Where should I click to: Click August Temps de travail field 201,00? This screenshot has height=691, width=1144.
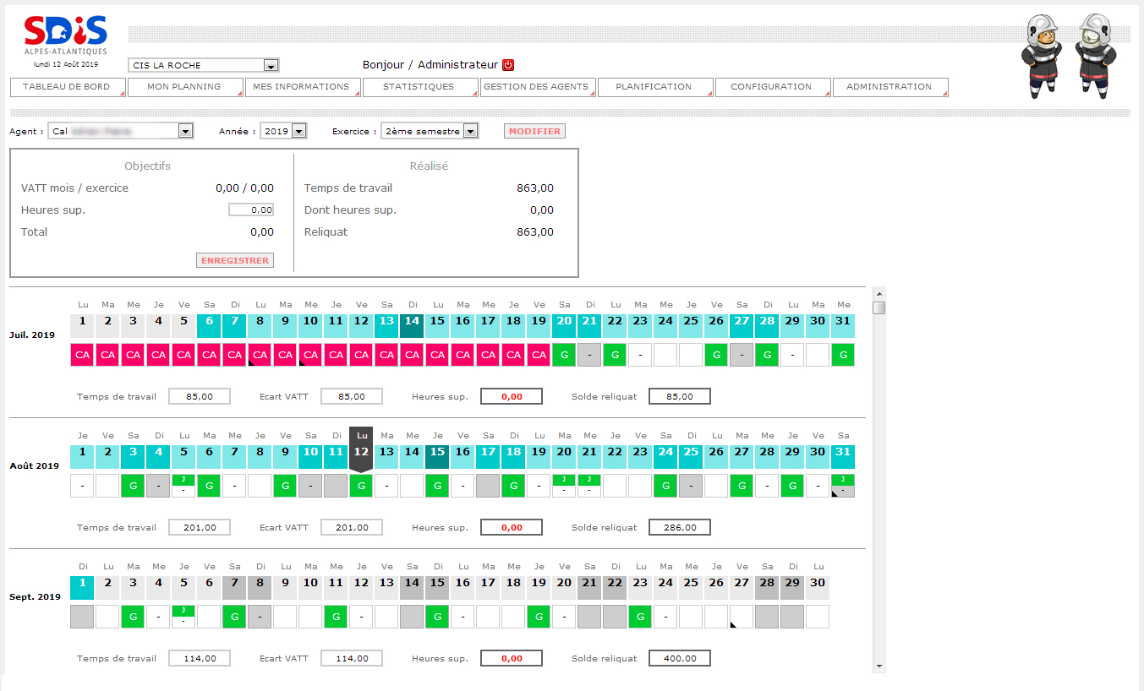click(x=200, y=527)
